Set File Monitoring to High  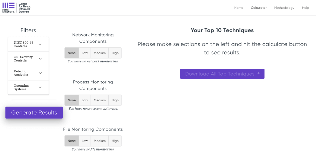(115, 141)
